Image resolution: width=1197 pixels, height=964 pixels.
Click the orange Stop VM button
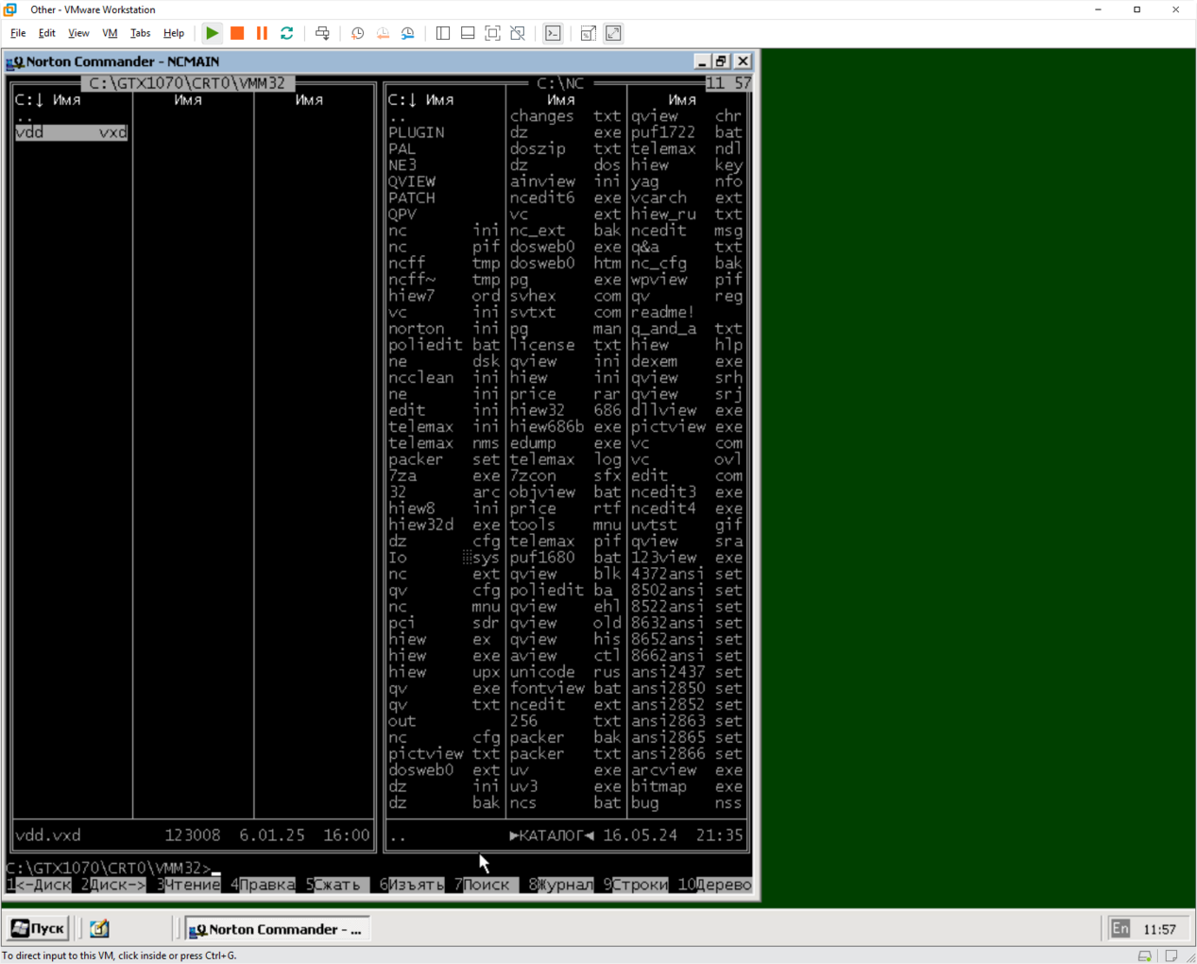pyautogui.click(x=237, y=33)
